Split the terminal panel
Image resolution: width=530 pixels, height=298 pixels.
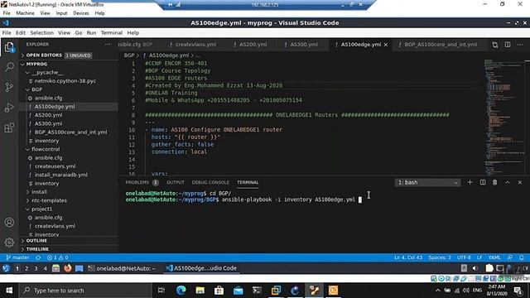click(x=483, y=182)
